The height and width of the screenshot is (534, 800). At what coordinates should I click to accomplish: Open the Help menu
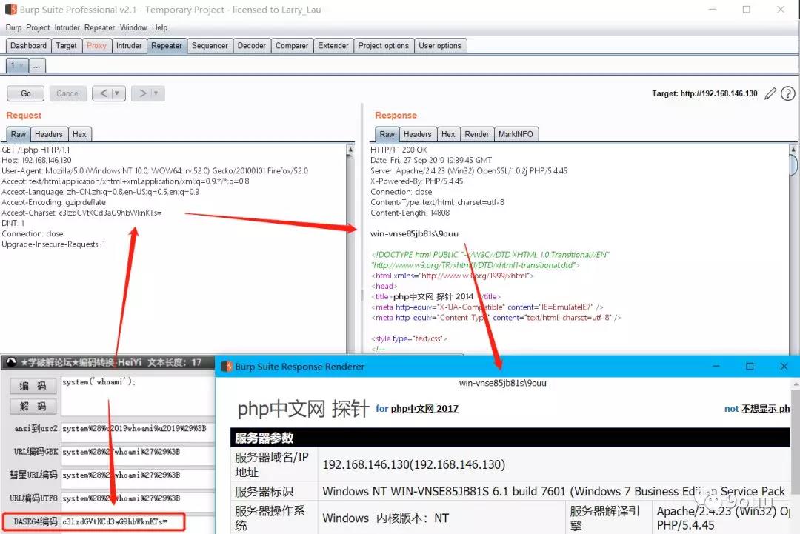(x=160, y=27)
